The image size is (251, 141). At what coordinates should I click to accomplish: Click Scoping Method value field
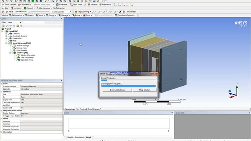pyautogui.click(x=42, y=86)
